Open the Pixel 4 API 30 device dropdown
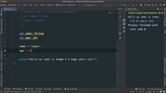The height and width of the screenshot is (93, 166). click(x=107, y=5)
